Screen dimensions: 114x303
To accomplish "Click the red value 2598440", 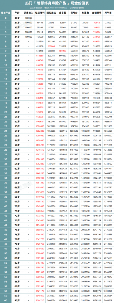I will pyautogui.click(x=39, y=253).
